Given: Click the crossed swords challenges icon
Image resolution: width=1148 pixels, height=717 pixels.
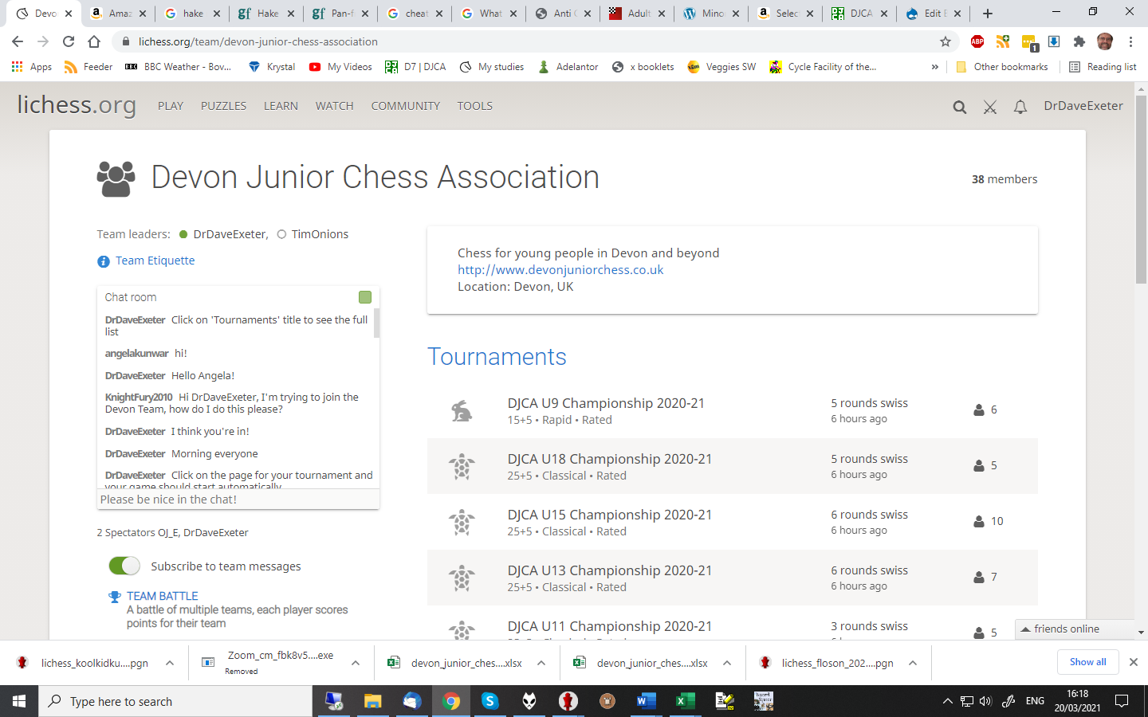Looking at the screenshot, I should coord(989,107).
